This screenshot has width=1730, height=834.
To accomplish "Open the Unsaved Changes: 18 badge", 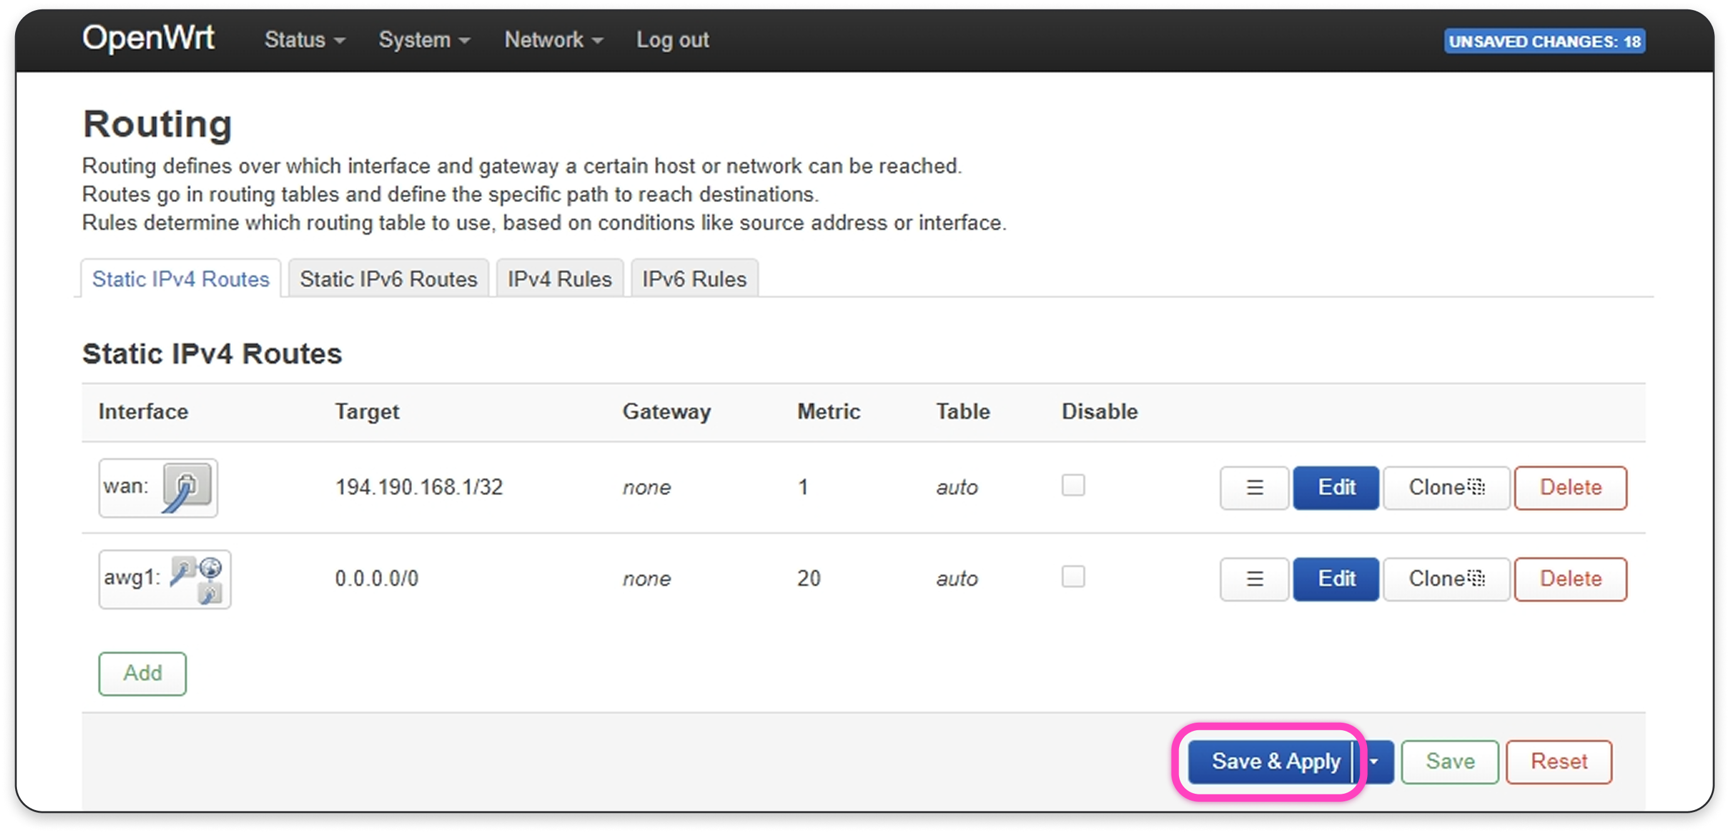I will click(x=1544, y=42).
